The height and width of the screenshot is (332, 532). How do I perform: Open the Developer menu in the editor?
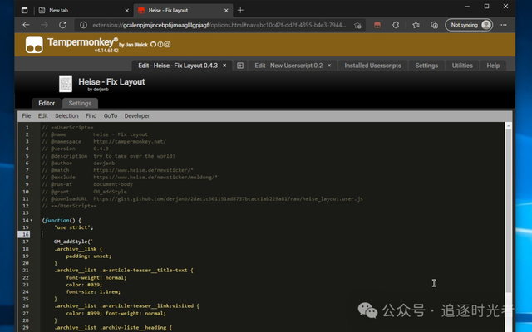click(x=136, y=116)
